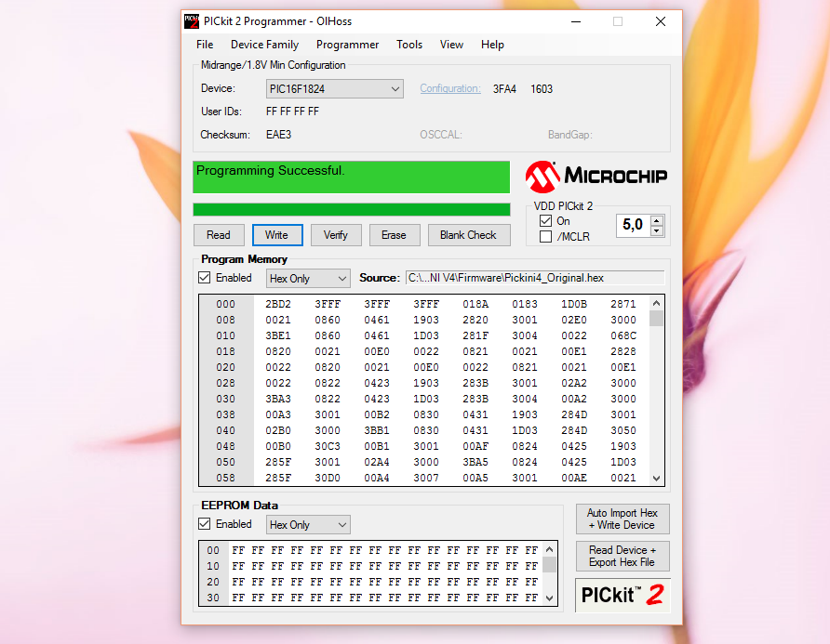This screenshot has height=644, width=830.
Task: Select program memory cell 2828 in row 018
Action: click(x=623, y=351)
